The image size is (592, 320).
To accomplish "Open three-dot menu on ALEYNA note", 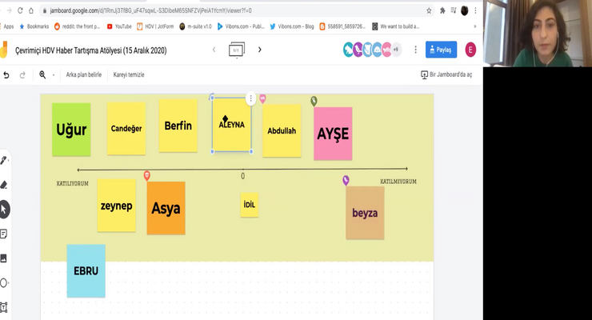I will 250,98.
